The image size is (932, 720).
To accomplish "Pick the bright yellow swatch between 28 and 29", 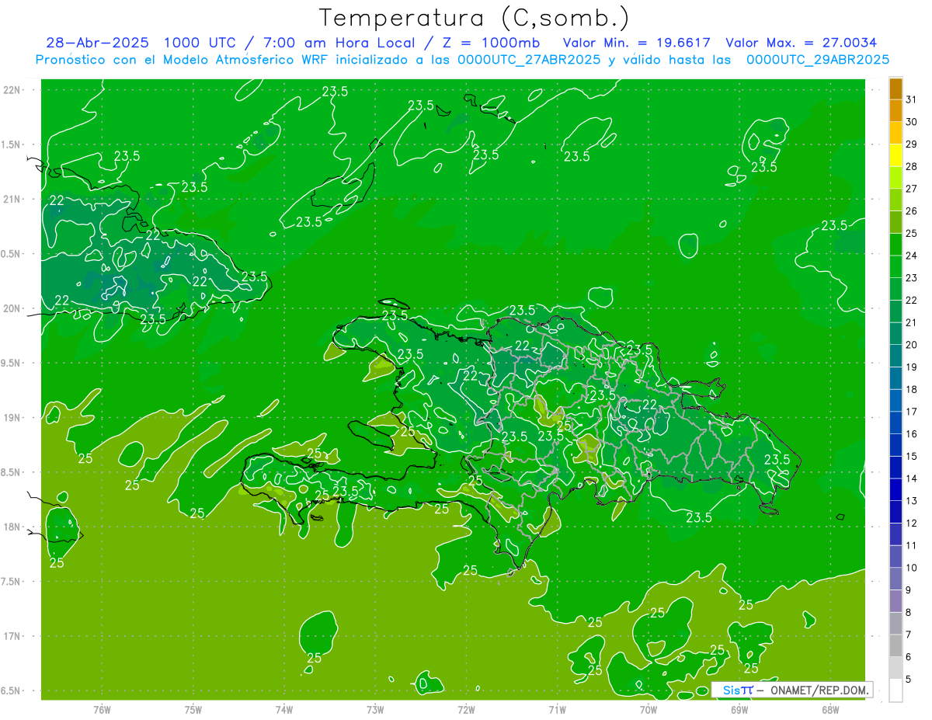I will pyautogui.click(x=895, y=155).
